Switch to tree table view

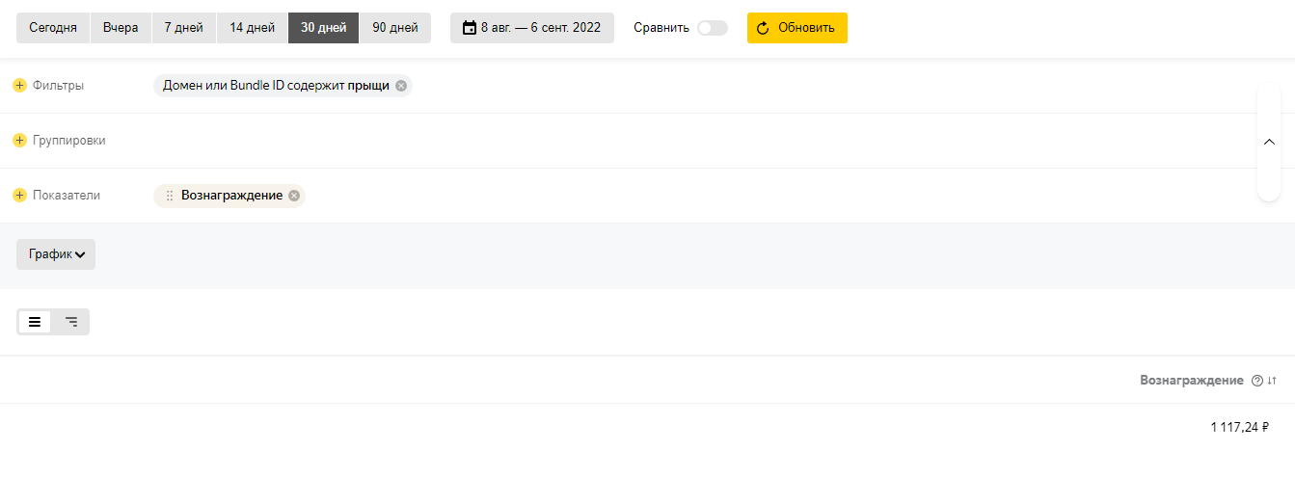click(x=71, y=322)
